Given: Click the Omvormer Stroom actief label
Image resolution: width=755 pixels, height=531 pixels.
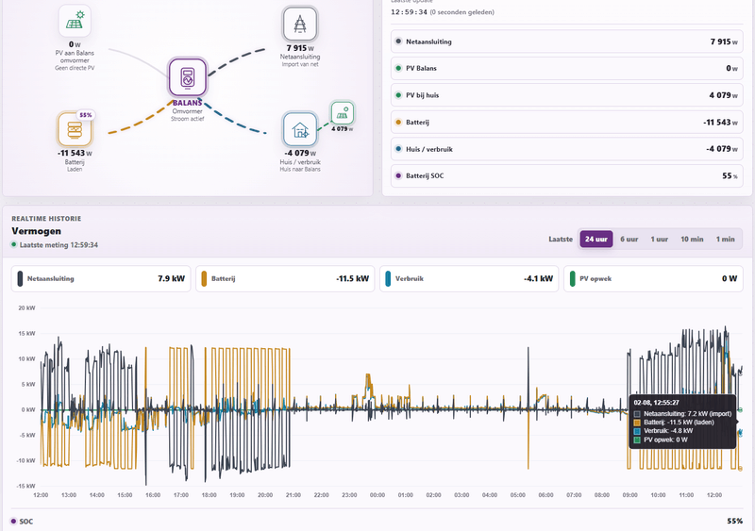Looking at the screenshot, I should click(187, 115).
